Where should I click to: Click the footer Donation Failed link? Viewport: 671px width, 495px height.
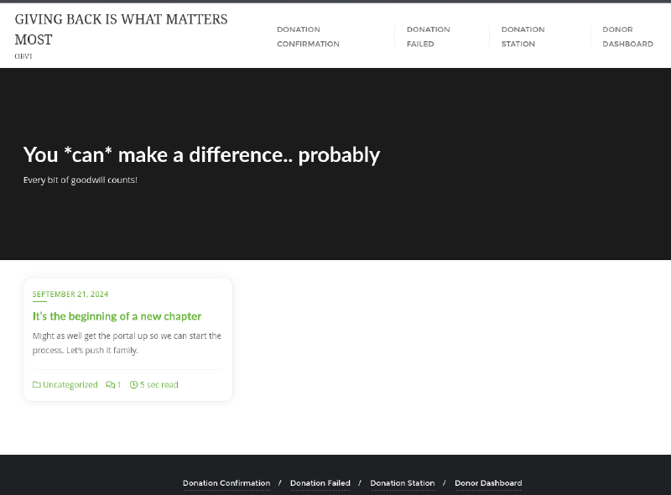pos(320,483)
